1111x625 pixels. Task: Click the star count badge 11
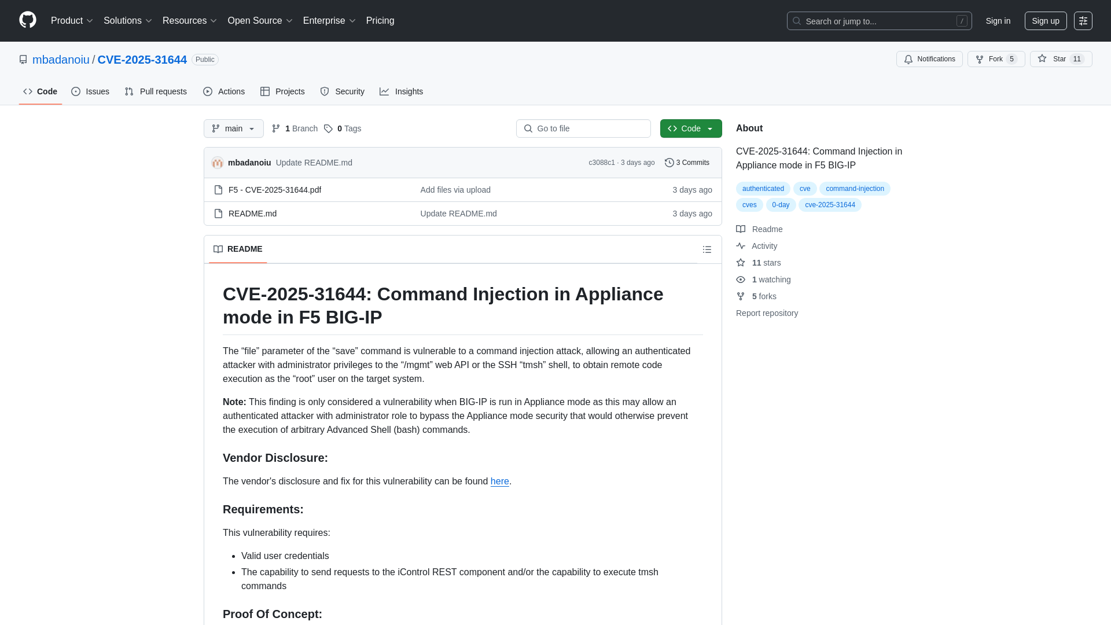point(1077,59)
